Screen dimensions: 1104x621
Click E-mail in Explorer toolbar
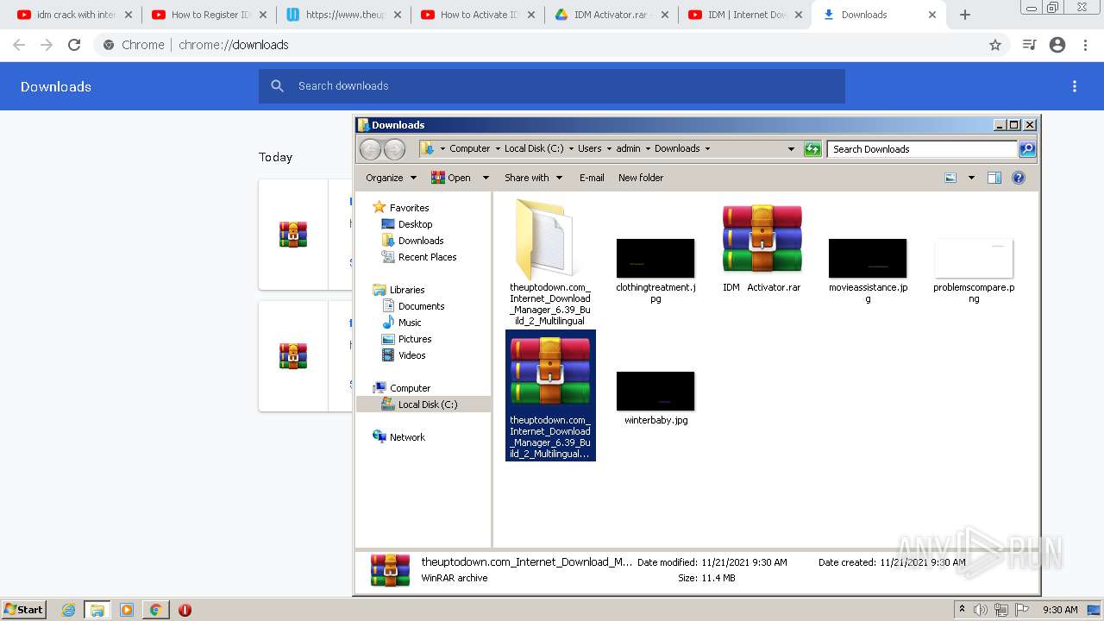(x=592, y=178)
